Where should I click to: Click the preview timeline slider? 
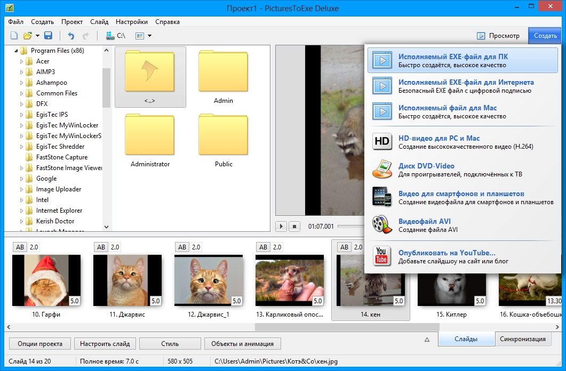[x=351, y=227]
